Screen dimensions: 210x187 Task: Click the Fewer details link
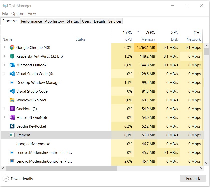click(22, 179)
